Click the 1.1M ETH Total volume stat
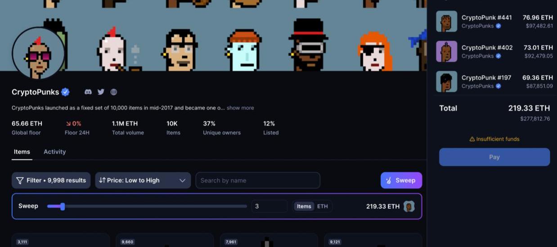 128,128
